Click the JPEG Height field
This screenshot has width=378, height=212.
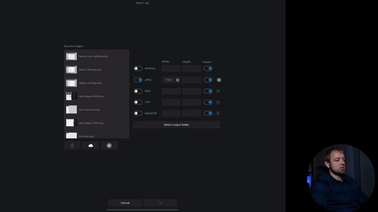coord(191,80)
